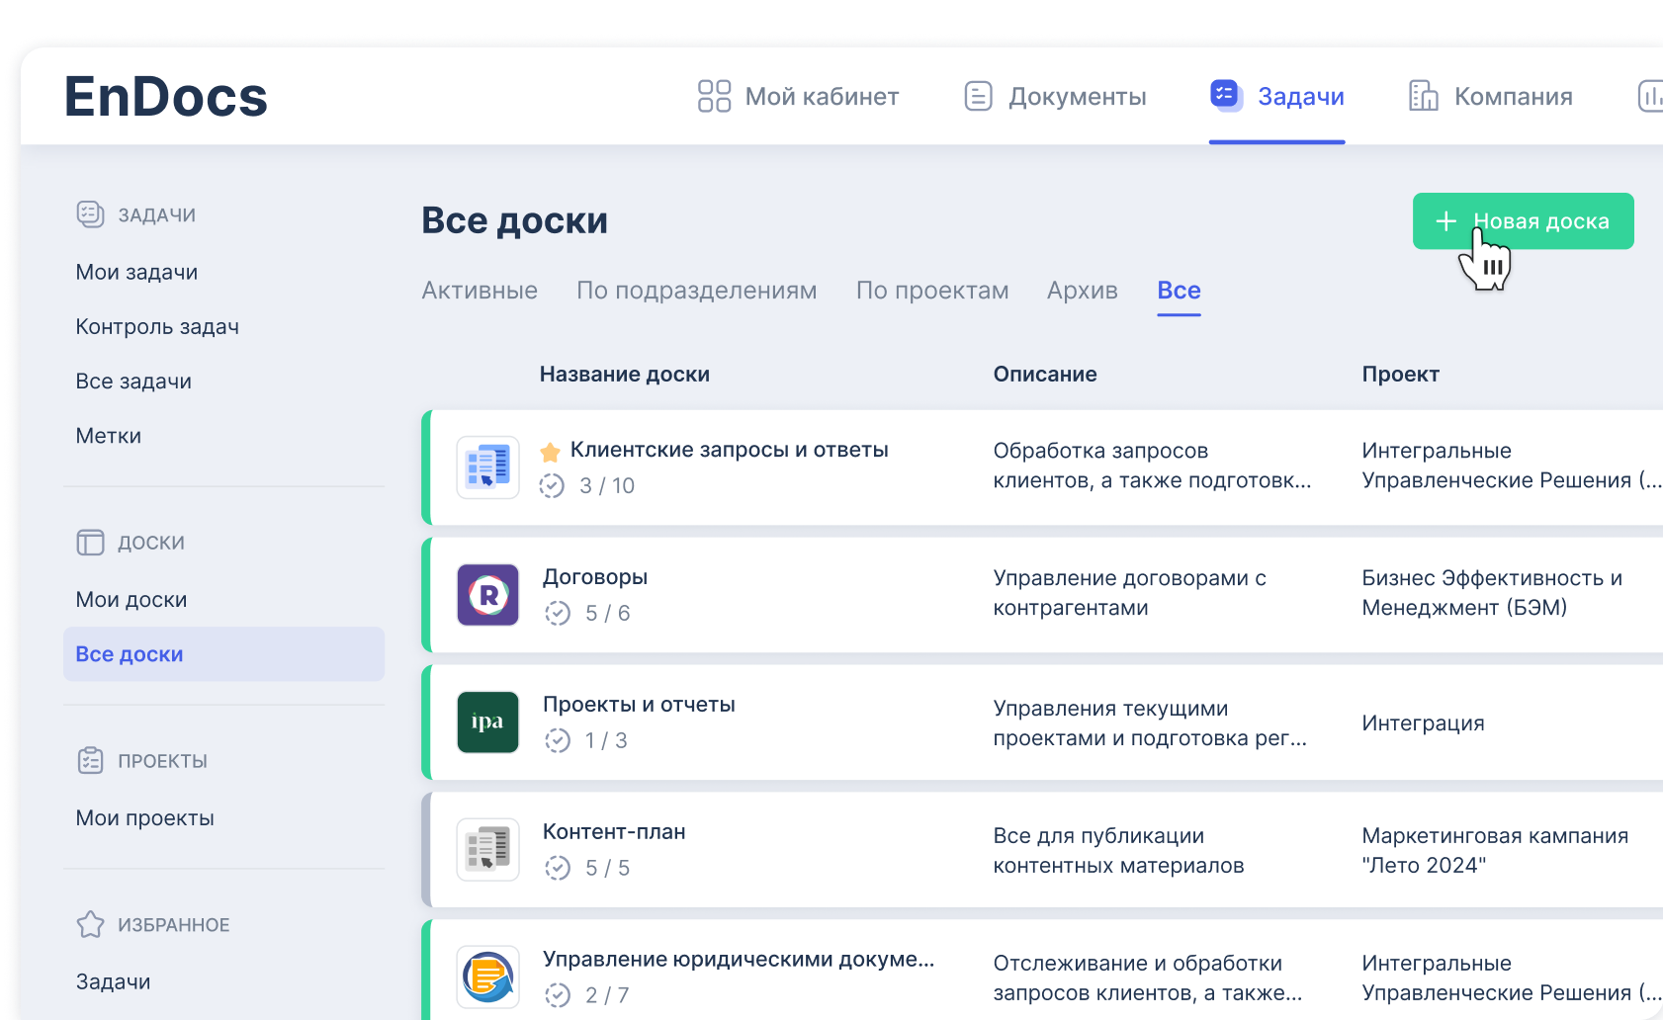Click the star icon on Клиентские запросы board
1663x1020 pixels.
click(x=551, y=452)
